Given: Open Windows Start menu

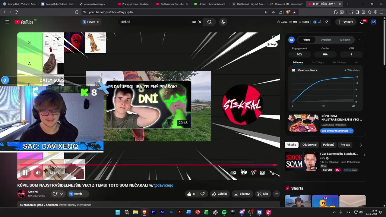Looking at the screenshot, I should [x=118, y=212].
